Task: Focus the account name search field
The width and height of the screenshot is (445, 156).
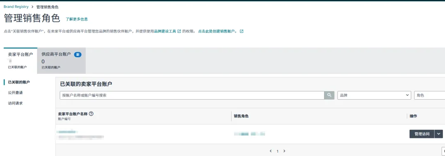Action: click(x=192, y=95)
